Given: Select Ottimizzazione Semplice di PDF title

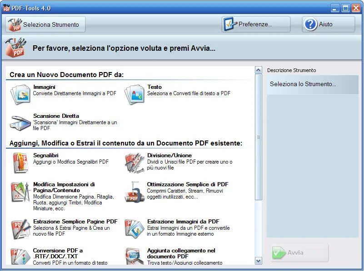Looking at the screenshot, I should pyautogui.click(x=188, y=184).
